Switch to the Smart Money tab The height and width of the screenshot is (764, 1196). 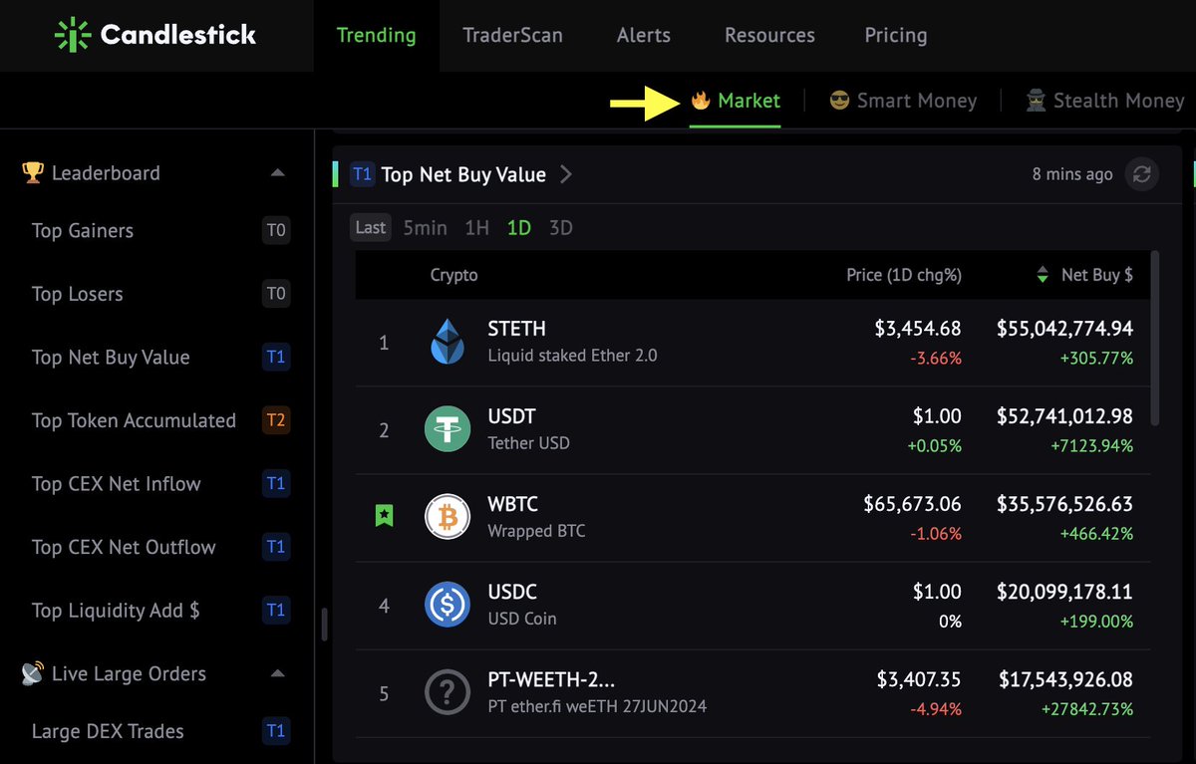[x=903, y=101]
